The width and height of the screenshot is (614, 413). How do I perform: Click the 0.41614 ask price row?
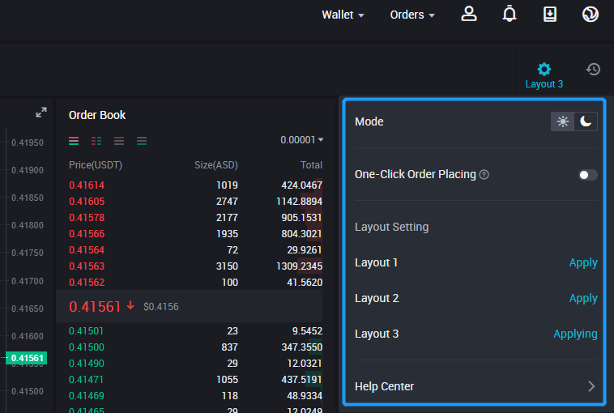[x=194, y=185]
